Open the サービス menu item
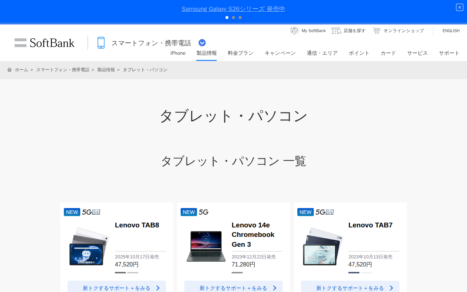Image resolution: width=467 pixels, height=292 pixels. point(417,53)
